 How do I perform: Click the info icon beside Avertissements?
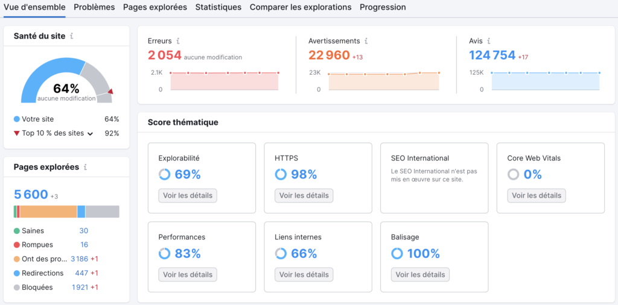pyautogui.click(x=366, y=41)
